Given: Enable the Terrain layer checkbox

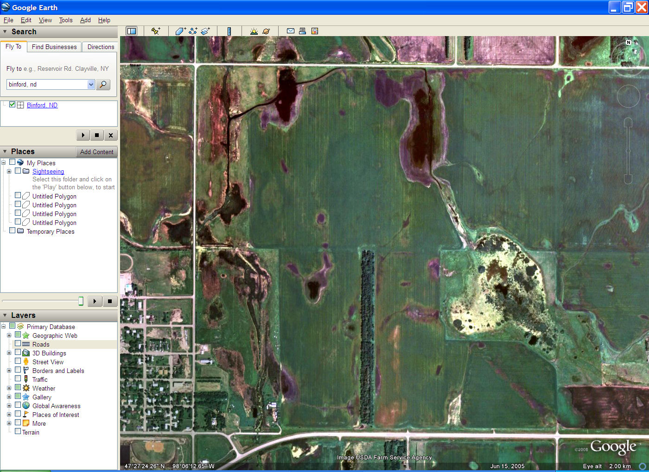Looking at the screenshot, I should [18, 431].
